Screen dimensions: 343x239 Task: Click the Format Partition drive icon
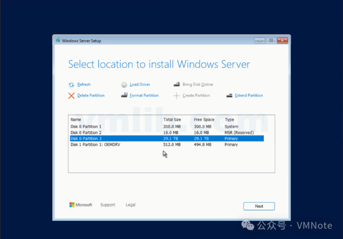point(124,95)
